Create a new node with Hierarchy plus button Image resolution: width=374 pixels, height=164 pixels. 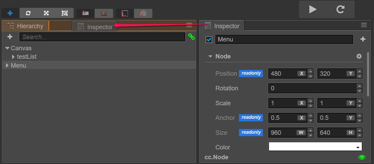click(10, 37)
